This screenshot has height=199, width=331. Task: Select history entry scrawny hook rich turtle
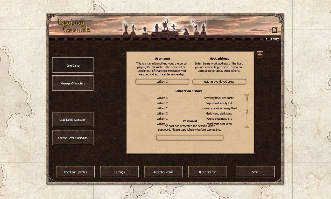tap(219, 98)
